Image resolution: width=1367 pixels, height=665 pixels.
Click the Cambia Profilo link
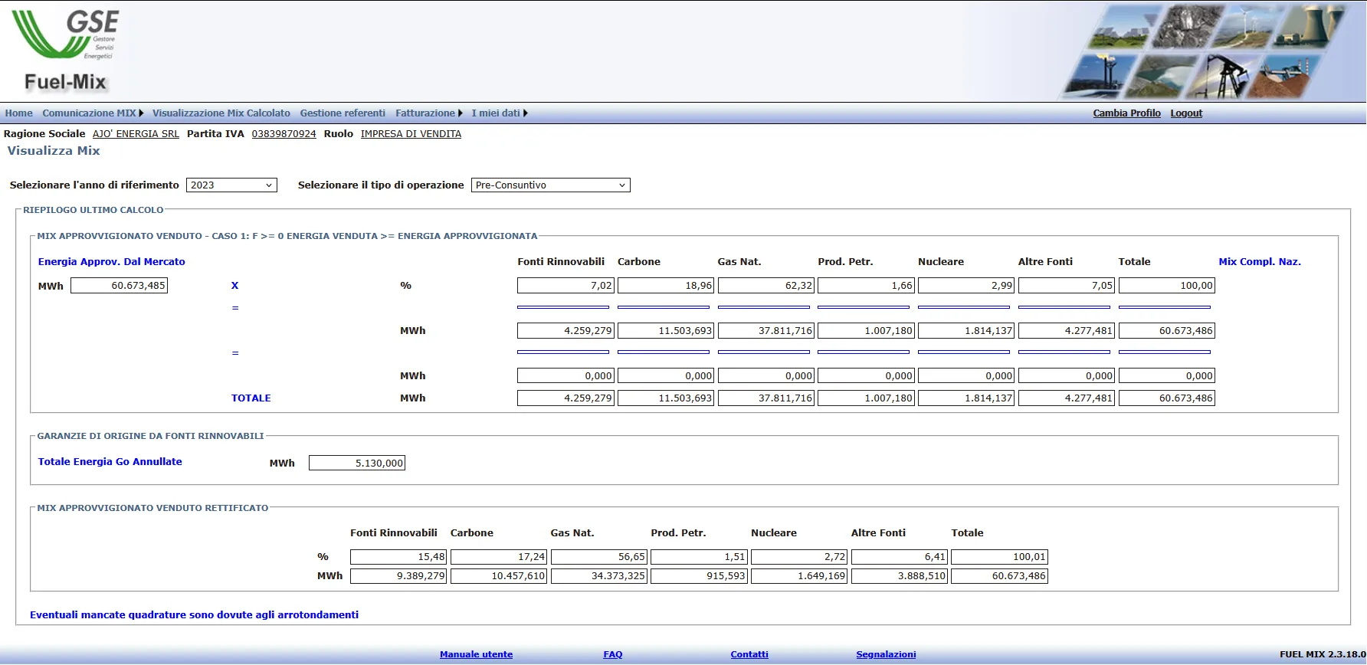[1126, 113]
